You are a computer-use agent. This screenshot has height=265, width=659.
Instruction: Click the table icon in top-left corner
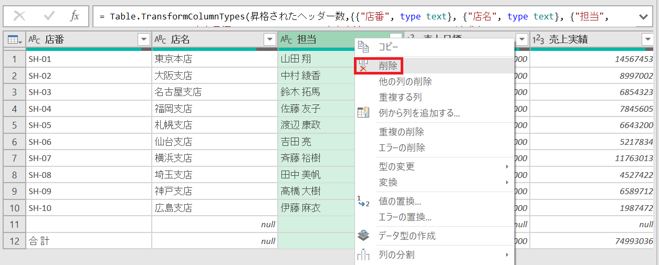point(14,39)
